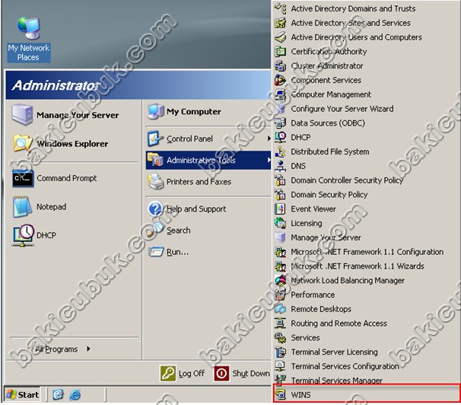Open Domain Controller Security Policy icon
This screenshot has height=405, width=461.
tap(281, 180)
